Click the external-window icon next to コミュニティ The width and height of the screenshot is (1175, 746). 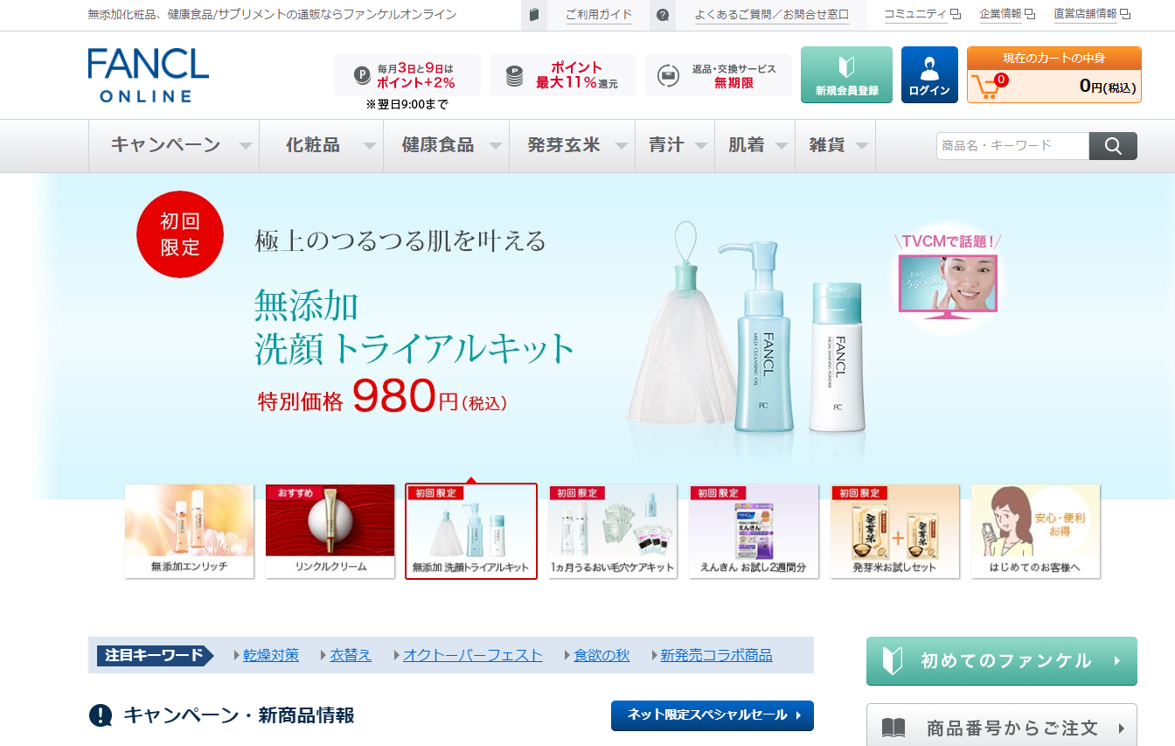tap(956, 14)
